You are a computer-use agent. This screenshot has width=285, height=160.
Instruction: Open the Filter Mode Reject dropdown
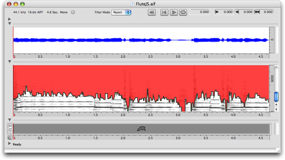tap(121, 12)
